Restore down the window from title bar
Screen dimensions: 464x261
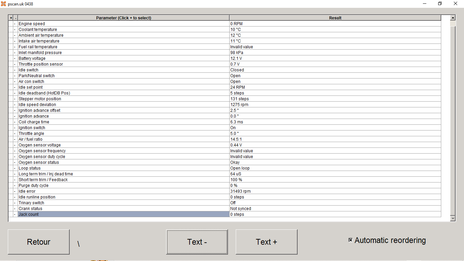click(440, 4)
